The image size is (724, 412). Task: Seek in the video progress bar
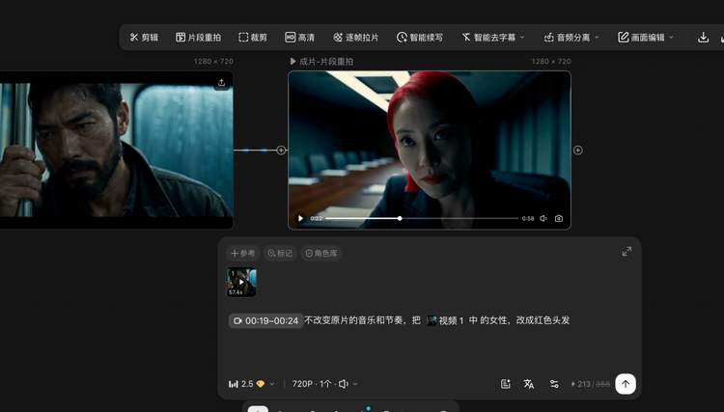tap(422, 218)
